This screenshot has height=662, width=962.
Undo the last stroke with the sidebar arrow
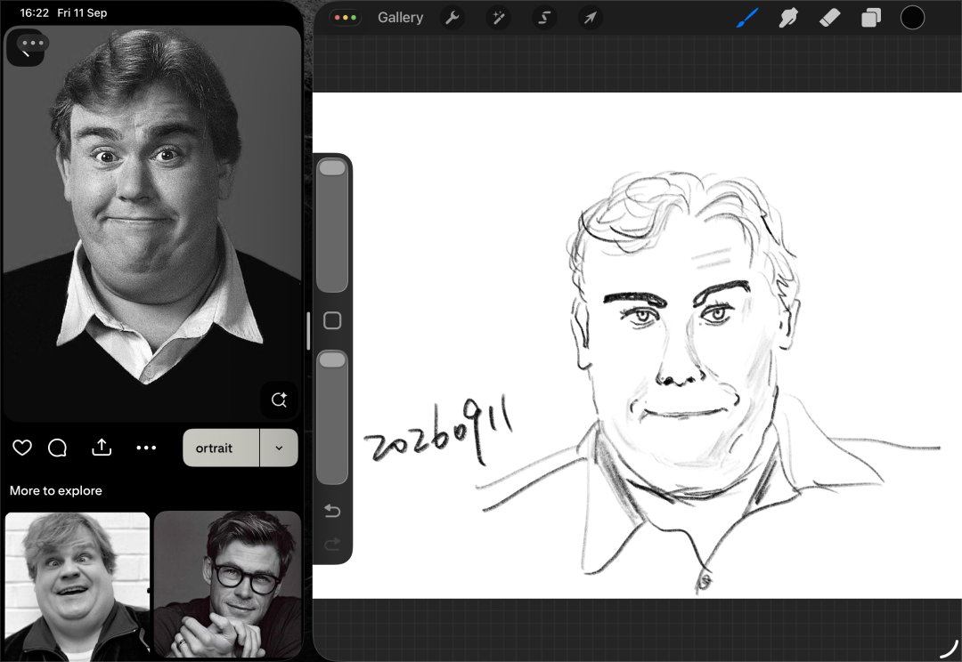332,511
